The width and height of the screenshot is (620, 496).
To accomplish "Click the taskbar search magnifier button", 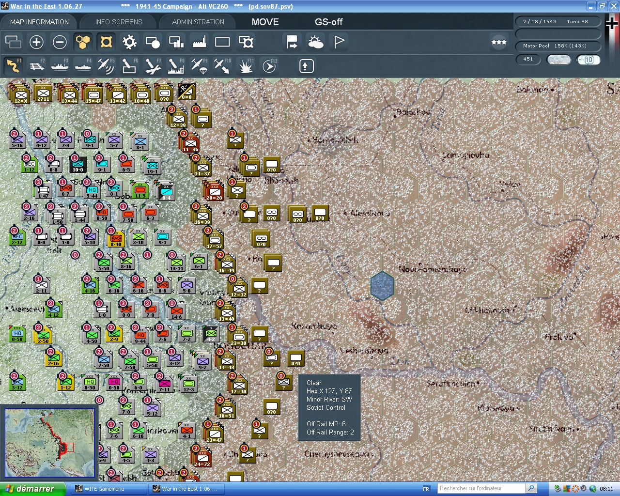I will coord(531,488).
